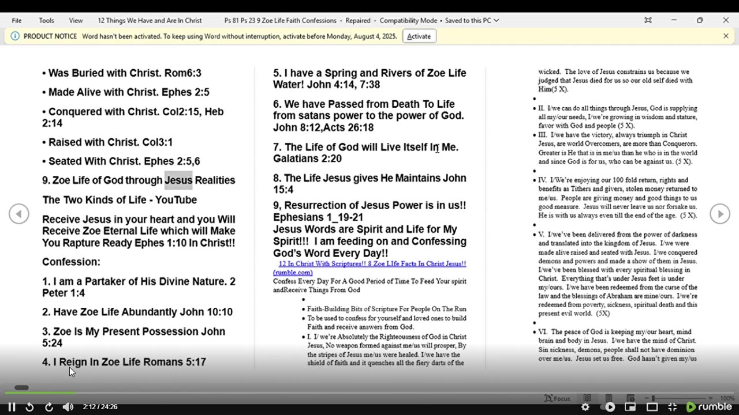
Task: Click document title '12 Things We Have and Are In Christ'
Action: [150, 20]
